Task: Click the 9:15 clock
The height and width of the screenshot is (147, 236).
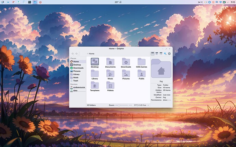Action: click(x=233, y=2)
